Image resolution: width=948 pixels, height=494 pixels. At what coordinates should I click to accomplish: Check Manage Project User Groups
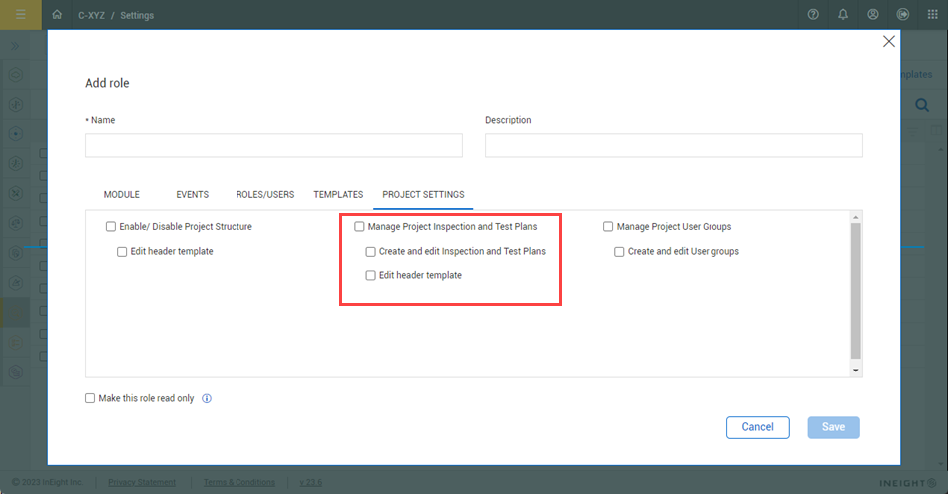(608, 227)
